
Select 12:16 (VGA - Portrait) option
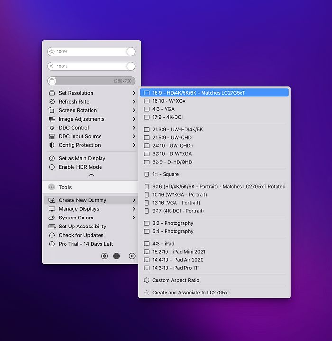click(214, 203)
